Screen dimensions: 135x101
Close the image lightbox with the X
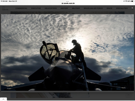click(x=132, y=8)
